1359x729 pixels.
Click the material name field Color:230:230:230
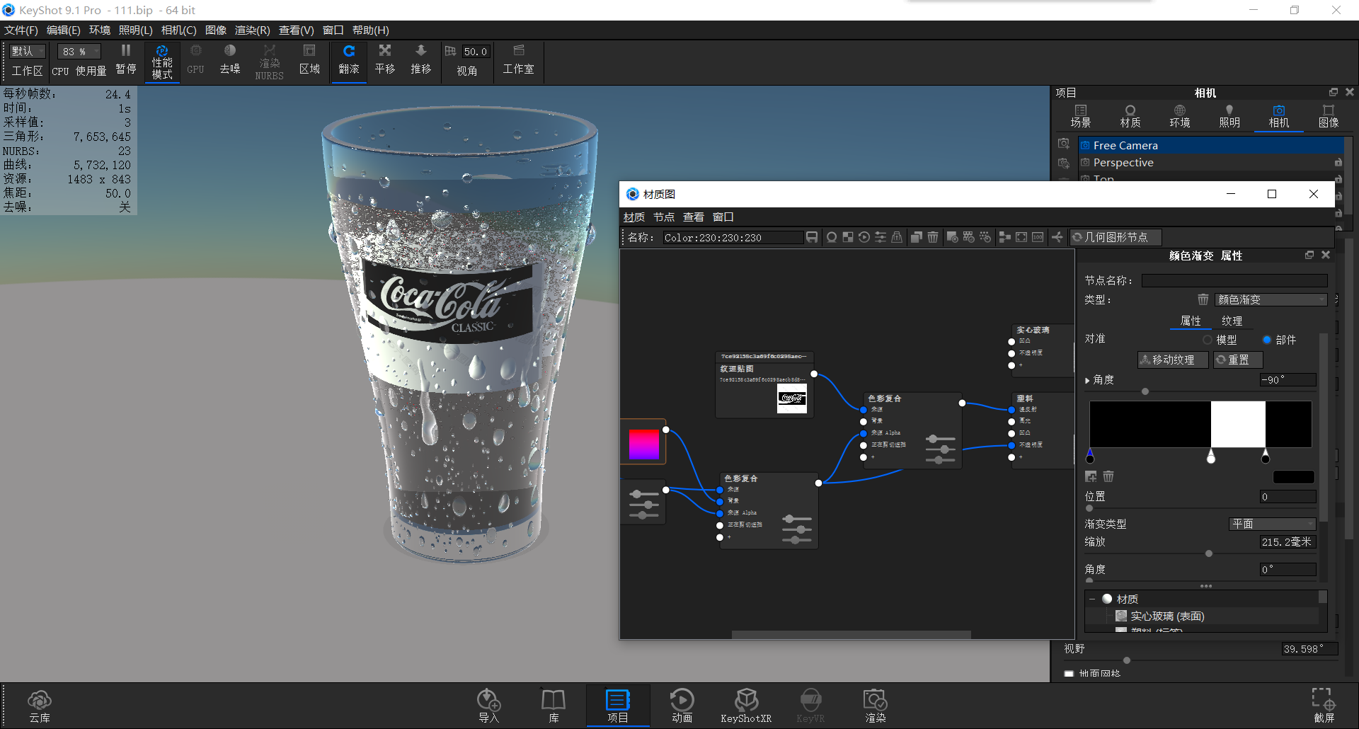[733, 237]
